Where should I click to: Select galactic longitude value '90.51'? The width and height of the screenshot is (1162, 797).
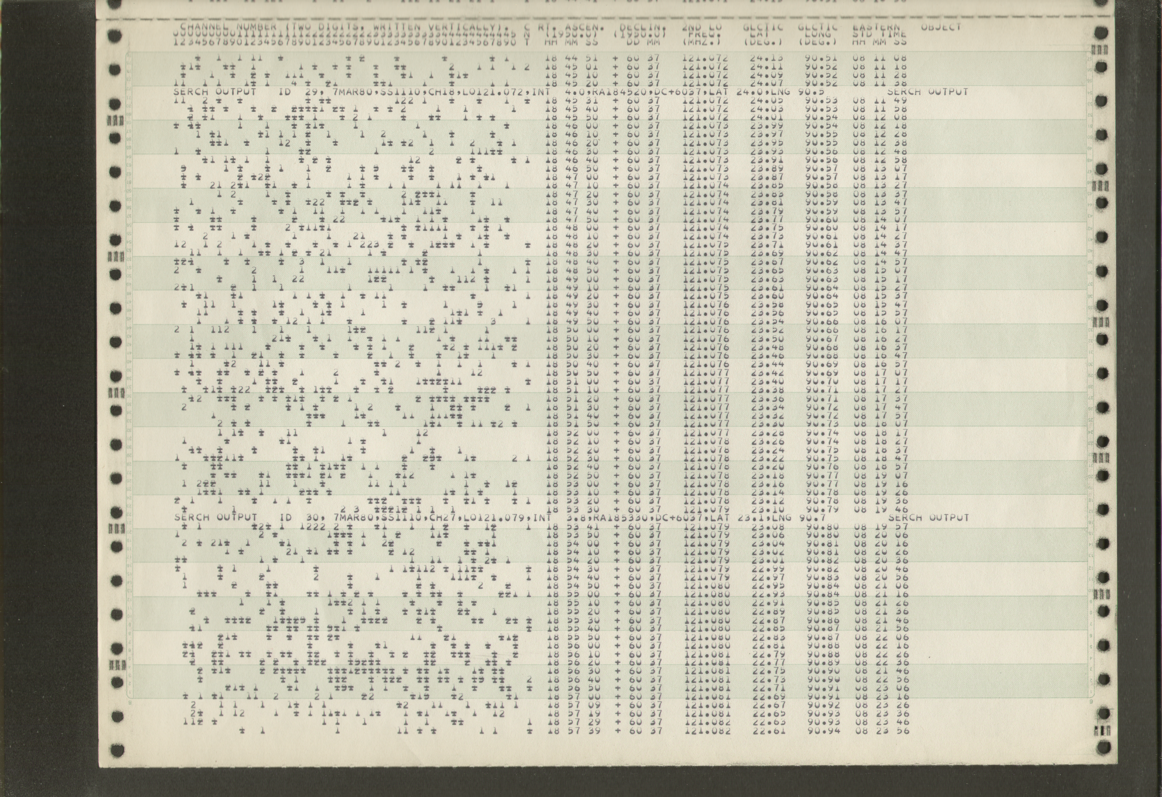[823, 58]
